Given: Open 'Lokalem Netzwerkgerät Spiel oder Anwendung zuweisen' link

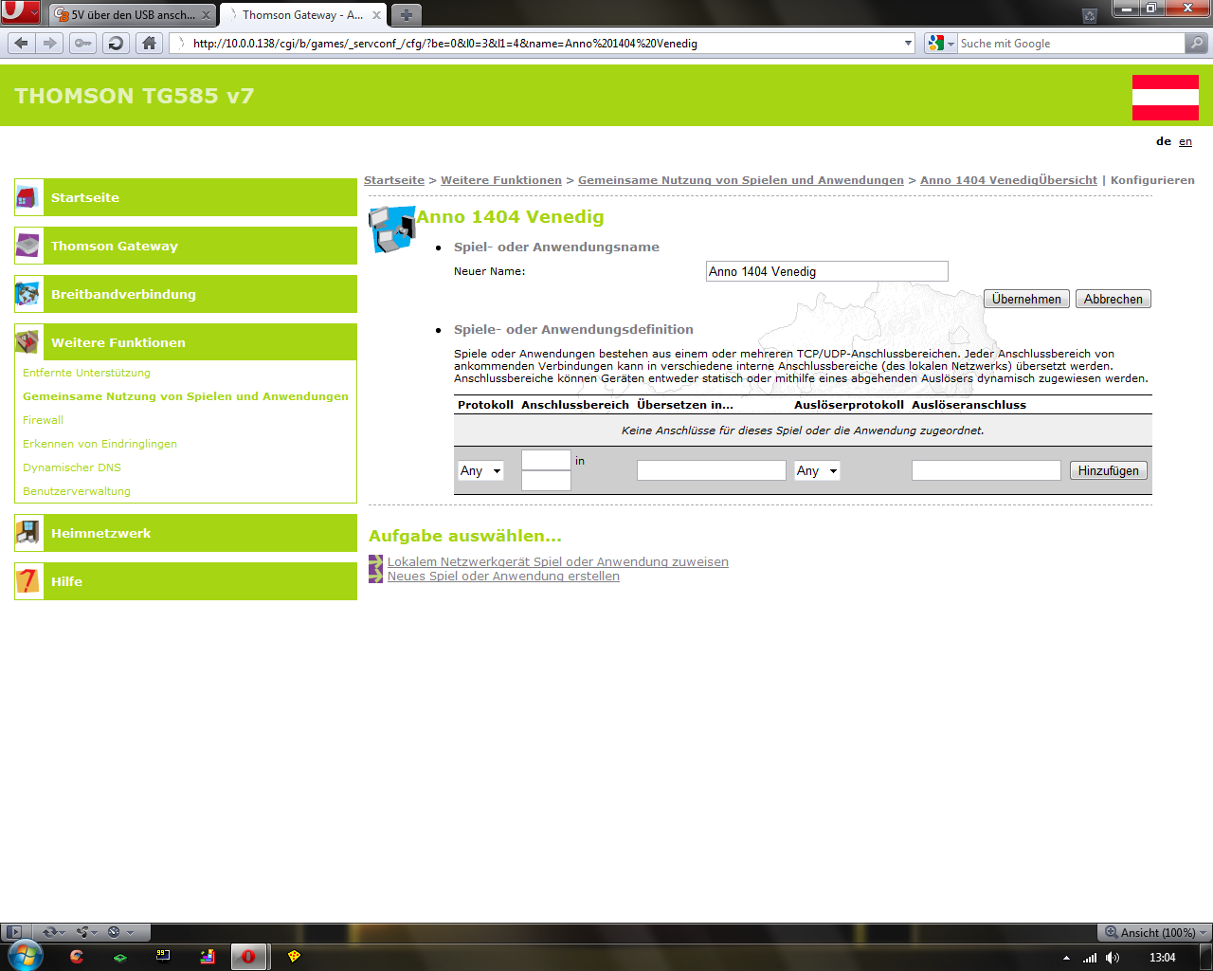Looking at the screenshot, I should [x=557, y=561].
